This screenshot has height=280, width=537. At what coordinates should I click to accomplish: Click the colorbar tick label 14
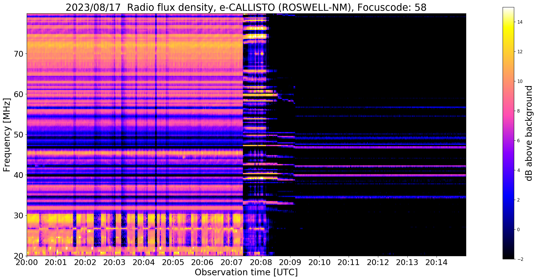(519, 22)
